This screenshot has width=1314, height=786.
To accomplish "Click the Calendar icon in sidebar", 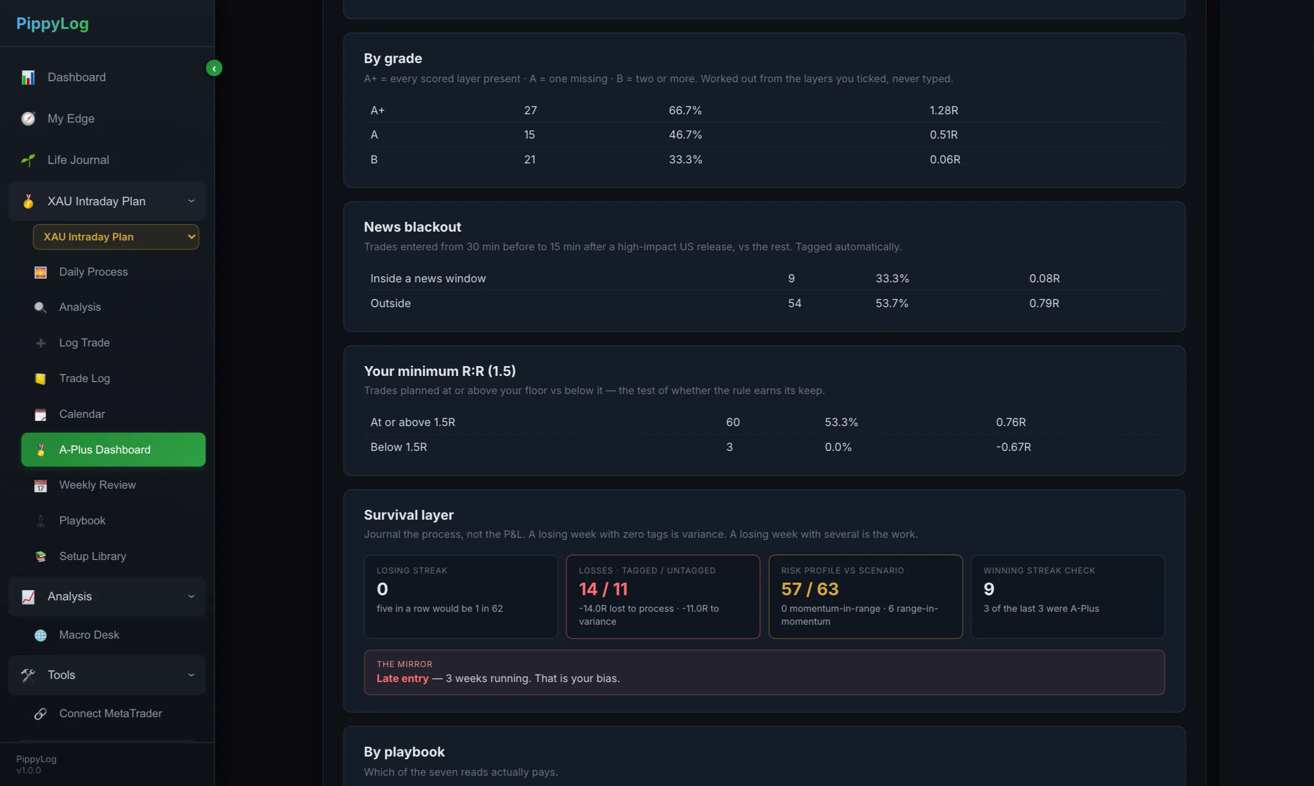I will 40,414.
